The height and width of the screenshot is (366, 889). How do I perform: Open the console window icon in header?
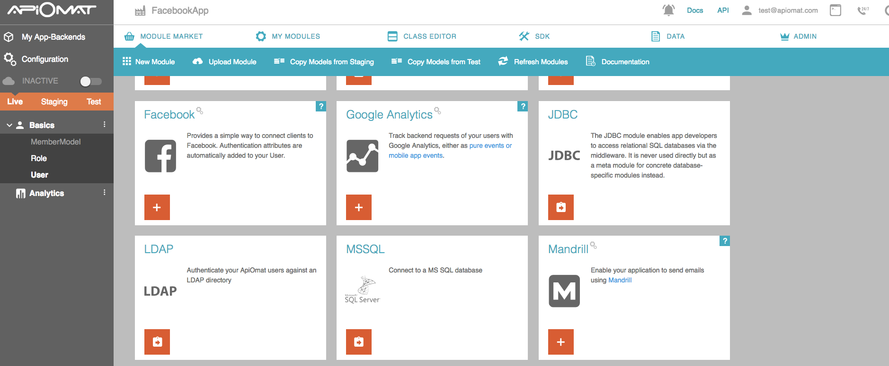coord(836,10)
